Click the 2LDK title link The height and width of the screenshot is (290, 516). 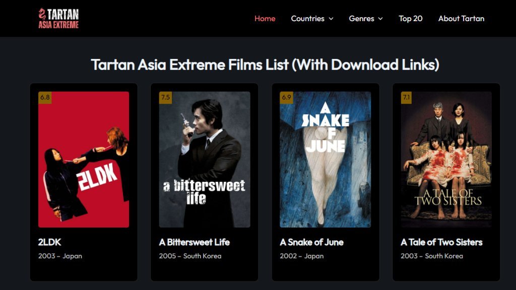49,242
